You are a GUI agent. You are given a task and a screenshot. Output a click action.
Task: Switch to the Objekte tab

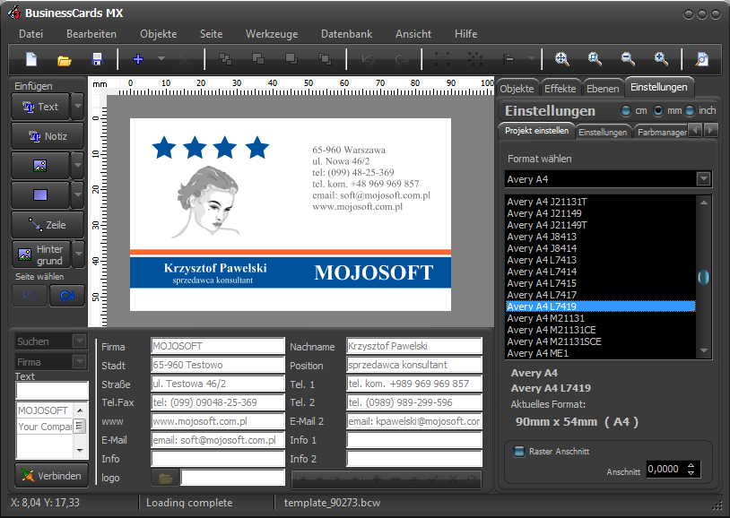517,89
